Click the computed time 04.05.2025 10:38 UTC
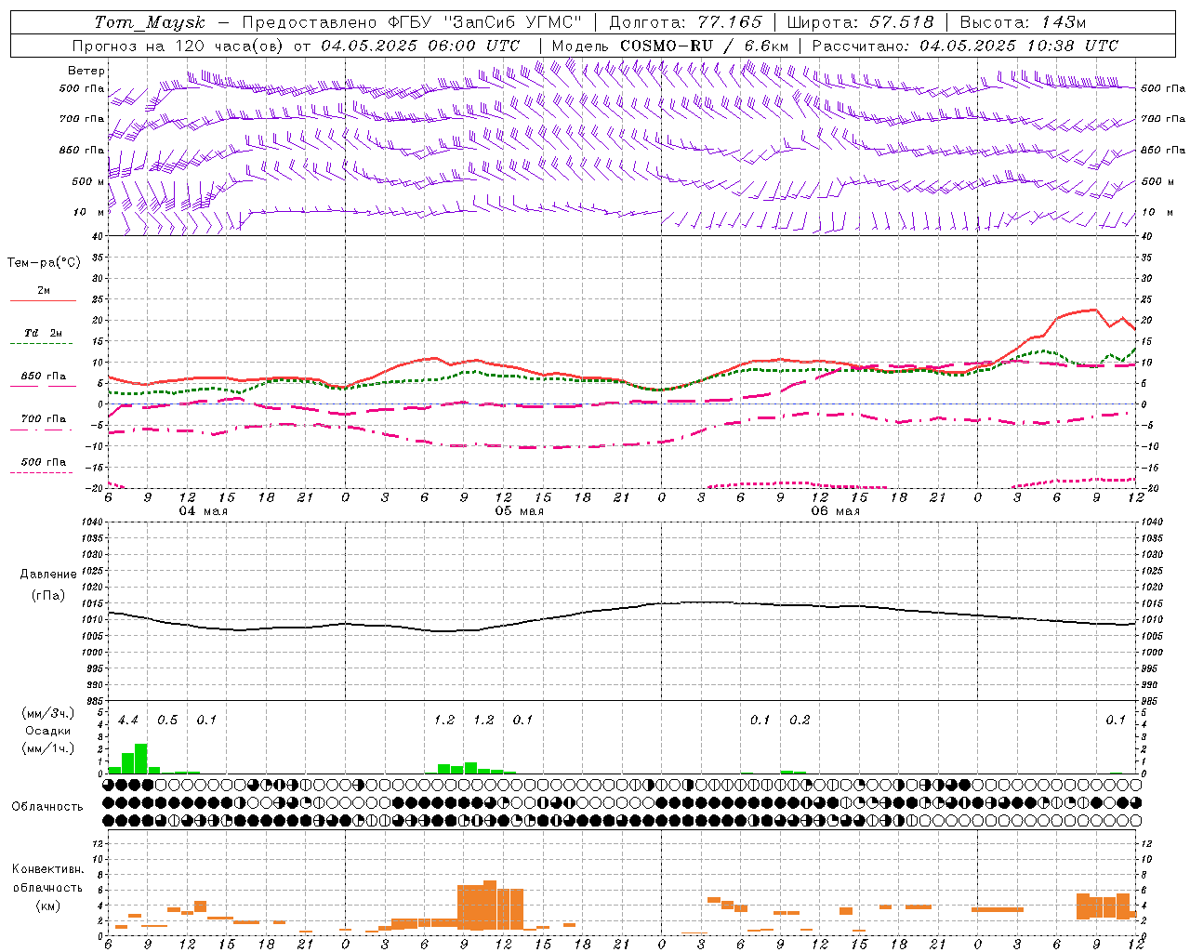Screen dimensions: 1190x952 tap(1019, 46)
